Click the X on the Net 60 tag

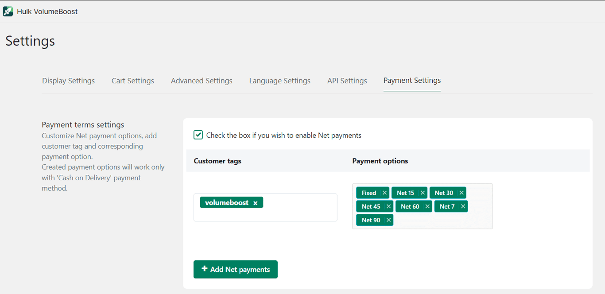point(427,207)
